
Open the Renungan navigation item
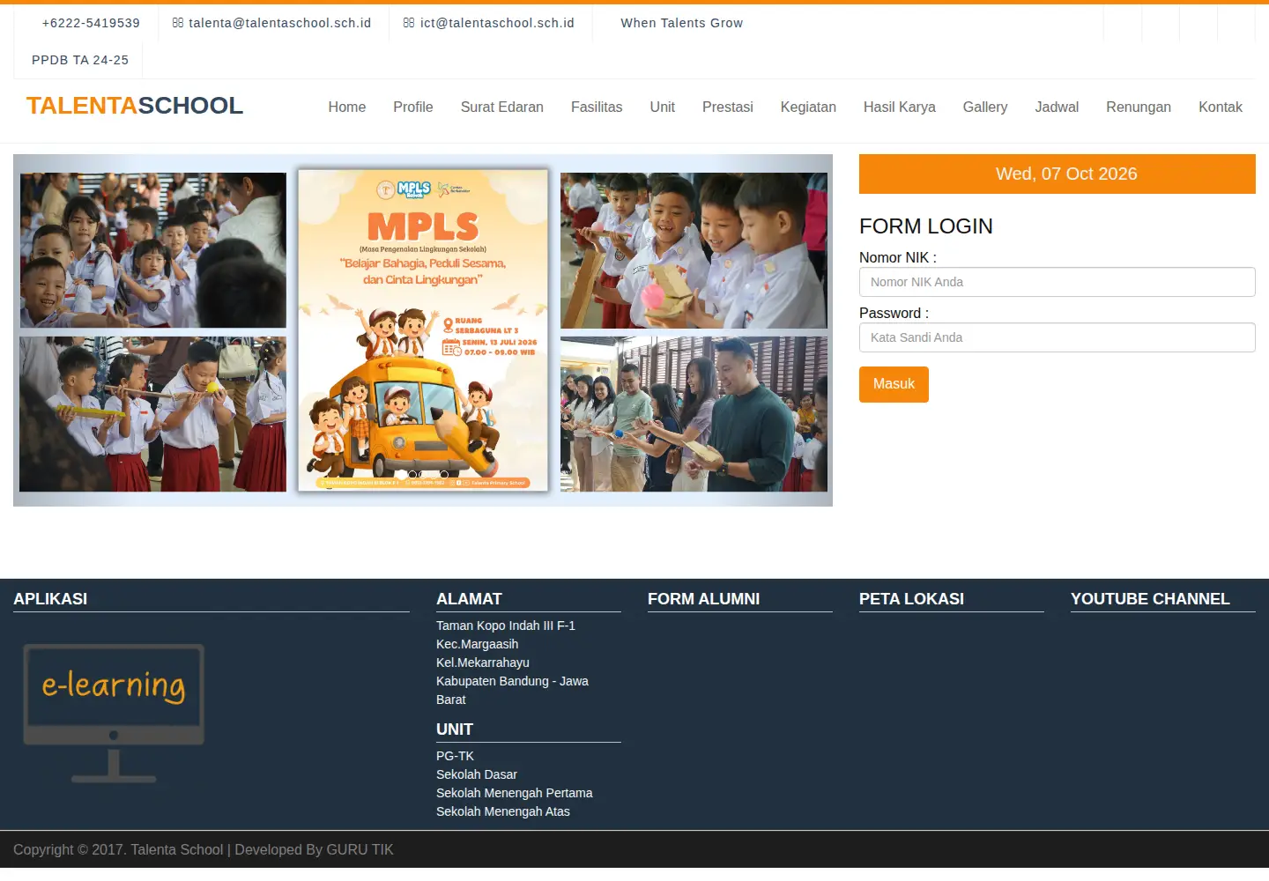pyautogui.click(x=1139, y=107)
